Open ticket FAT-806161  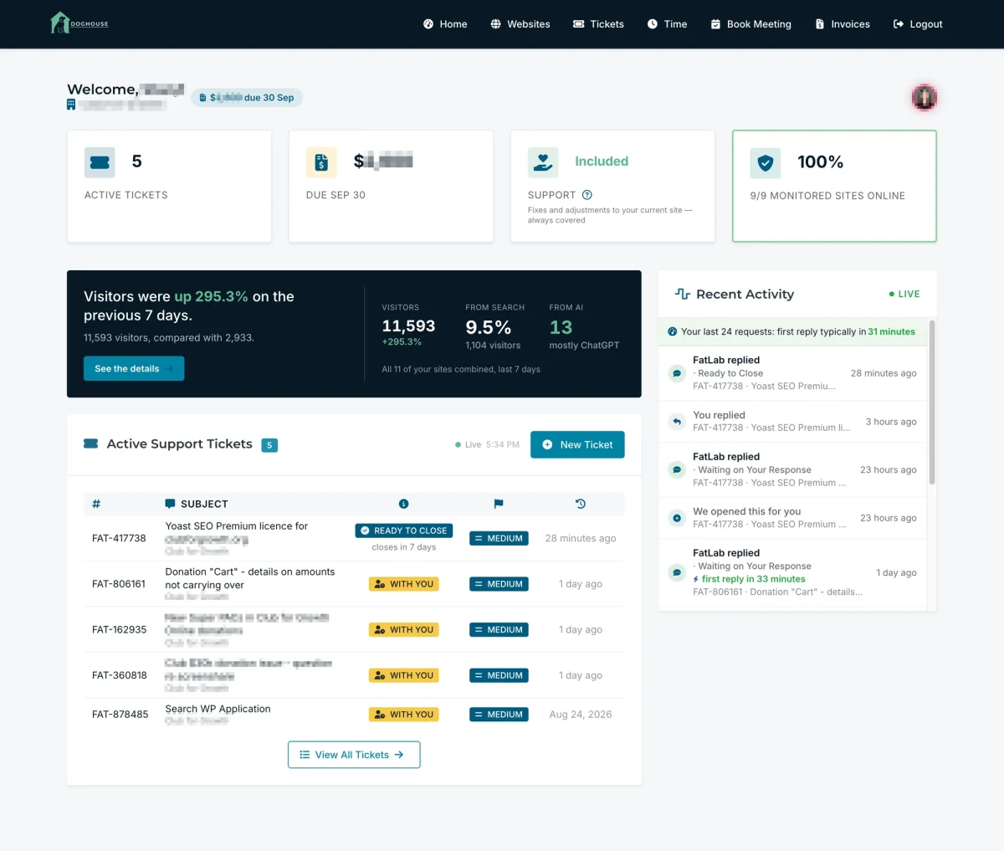(x=119, y=584)
